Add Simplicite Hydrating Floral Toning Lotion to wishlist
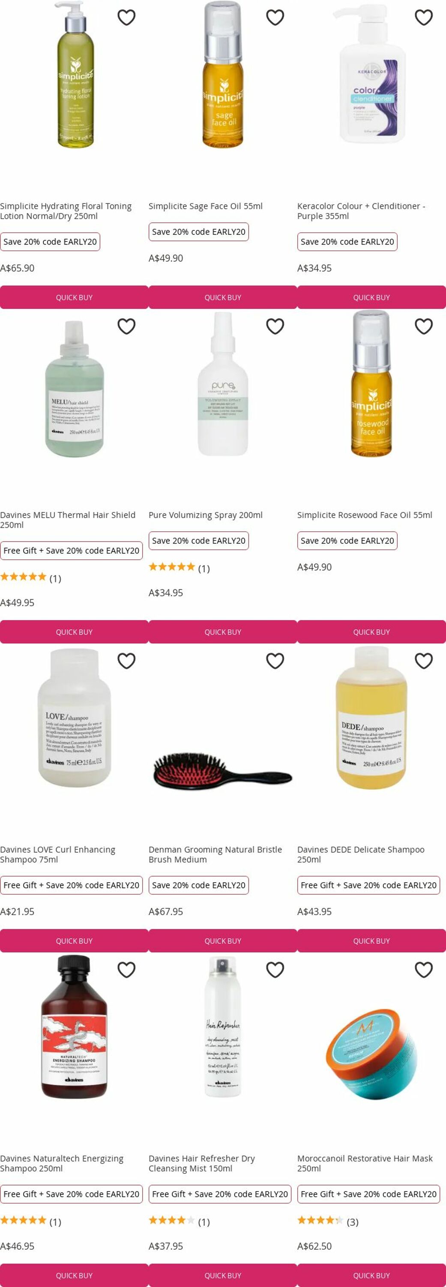 pyautogui.click(x=126, y=18)
